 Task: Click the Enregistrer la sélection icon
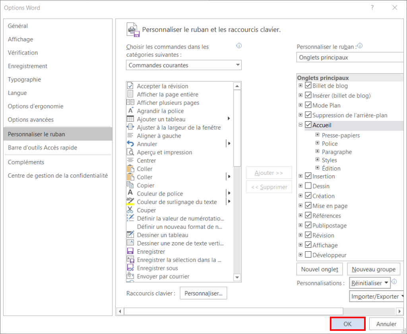coord(130,260)
